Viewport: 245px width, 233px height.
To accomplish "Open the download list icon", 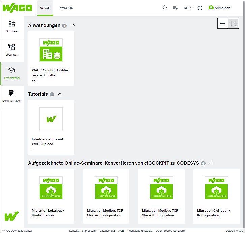I will point(175,8).
